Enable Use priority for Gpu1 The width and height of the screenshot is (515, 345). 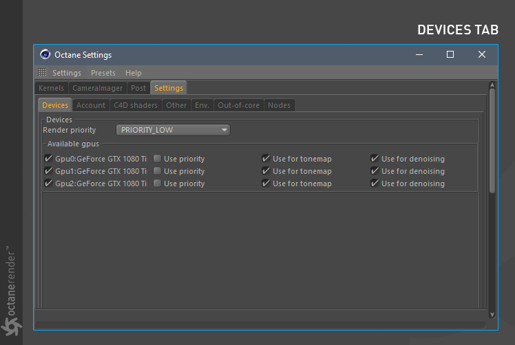(158, 171)
